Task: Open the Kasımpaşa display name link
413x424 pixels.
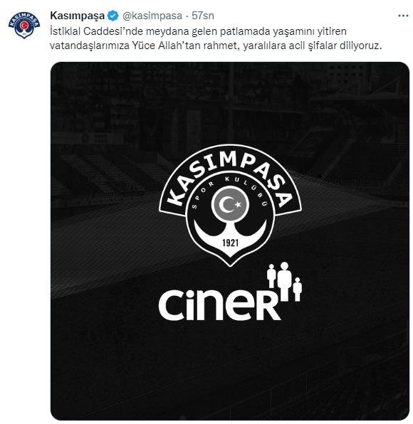Action: point(77,16)
